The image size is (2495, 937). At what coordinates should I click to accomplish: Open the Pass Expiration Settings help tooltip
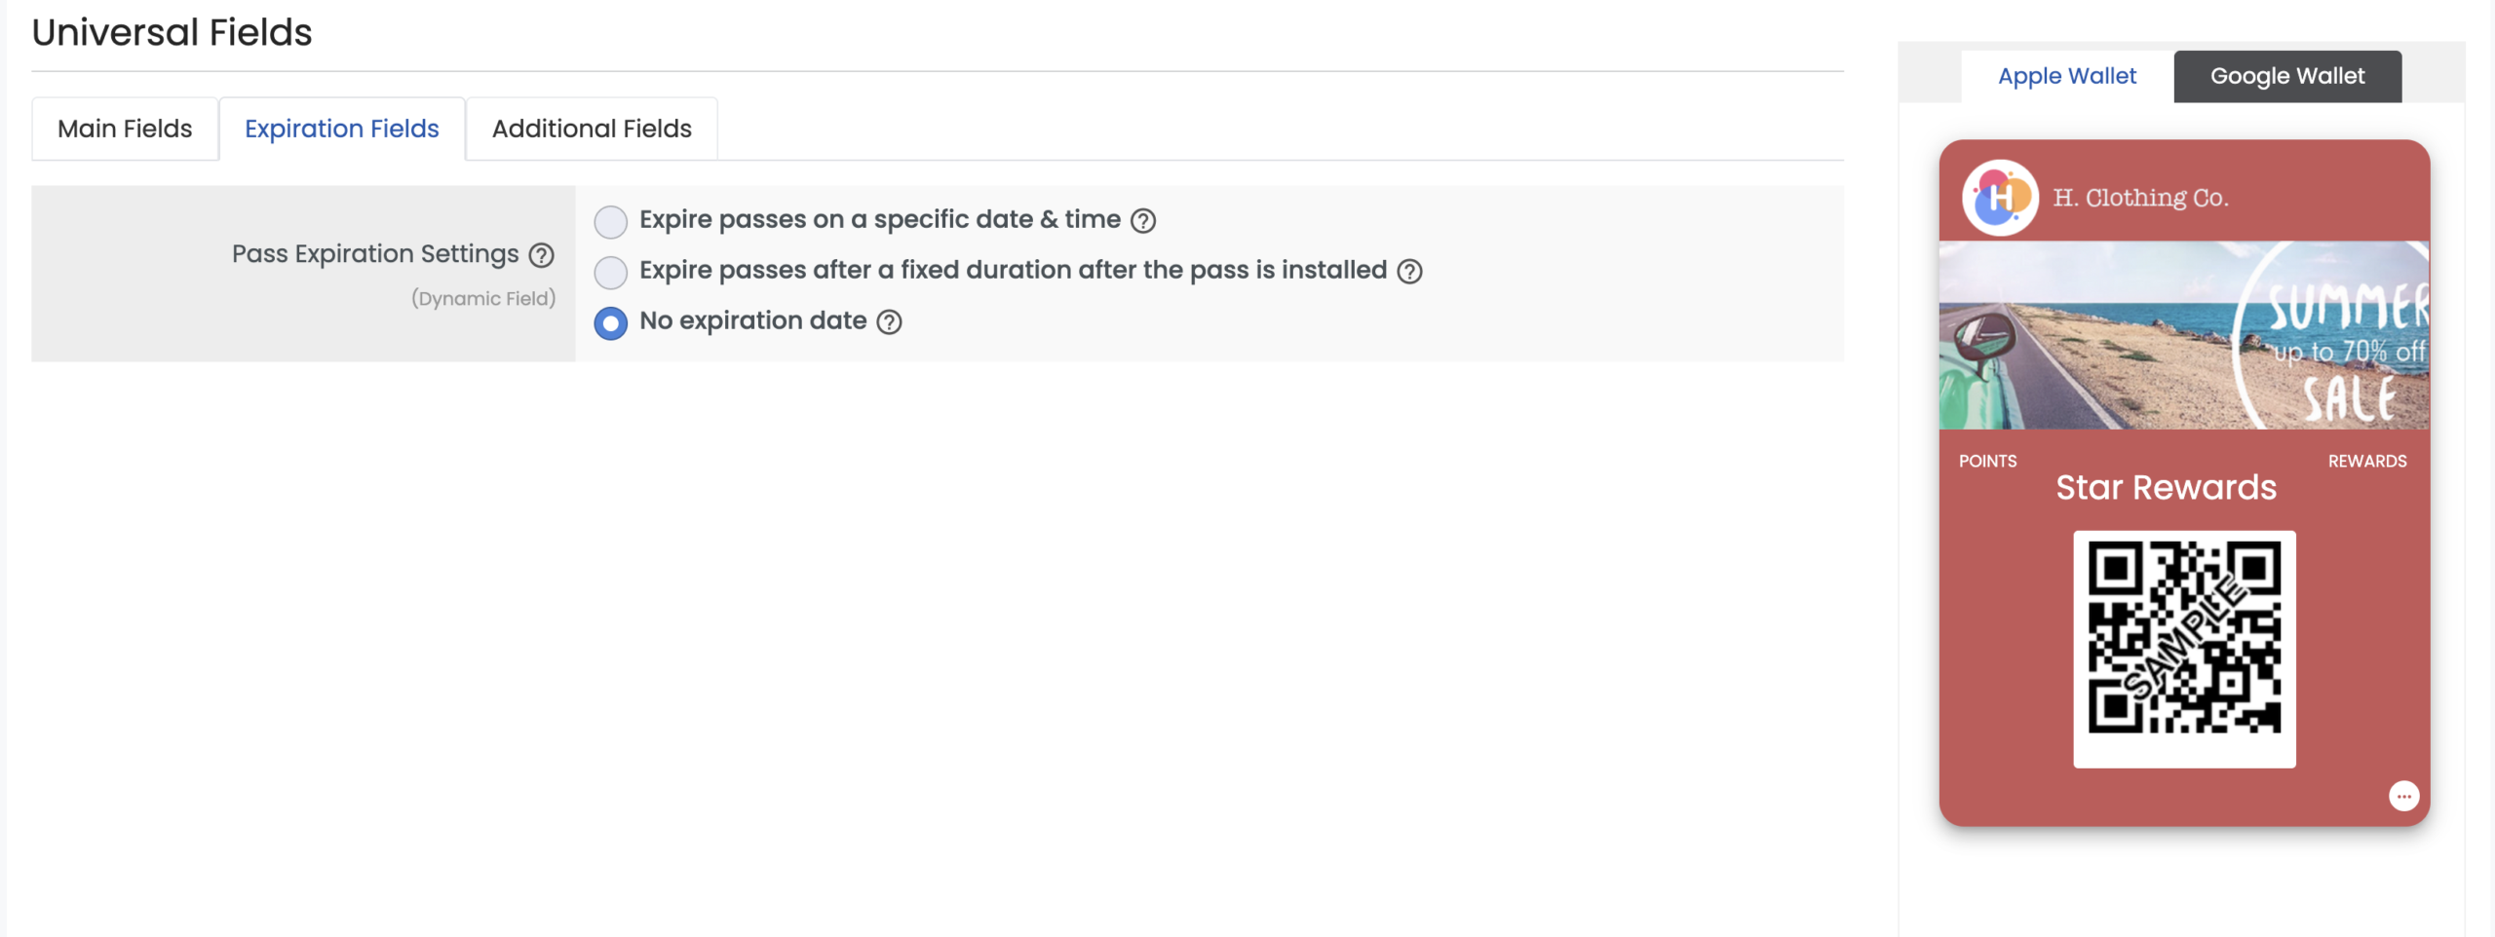[543, 254]
